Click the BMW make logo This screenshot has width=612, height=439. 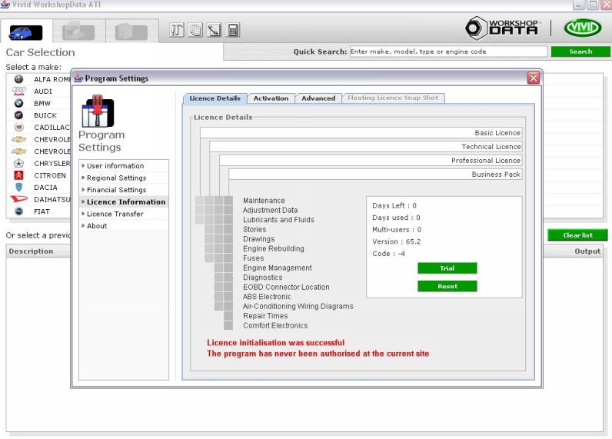(x=18, y=103)
